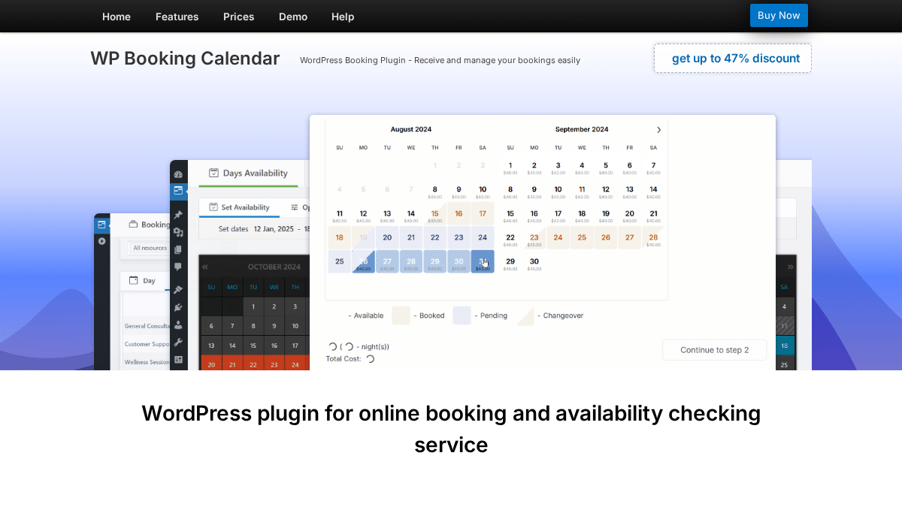The image size is (902, 507).
Task: Click the Continue to step 2 button
Action: coord(715,350)
